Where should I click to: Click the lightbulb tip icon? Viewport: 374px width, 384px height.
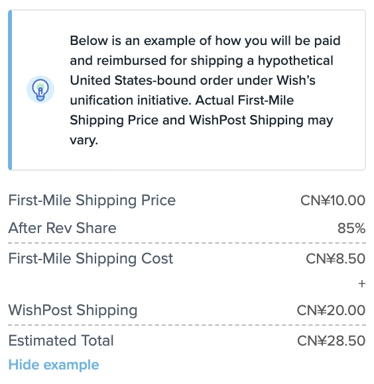40,89
